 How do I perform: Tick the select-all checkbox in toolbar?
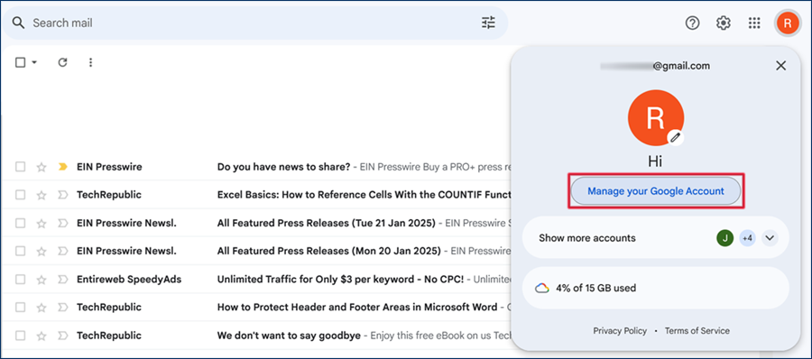(20, 62)
